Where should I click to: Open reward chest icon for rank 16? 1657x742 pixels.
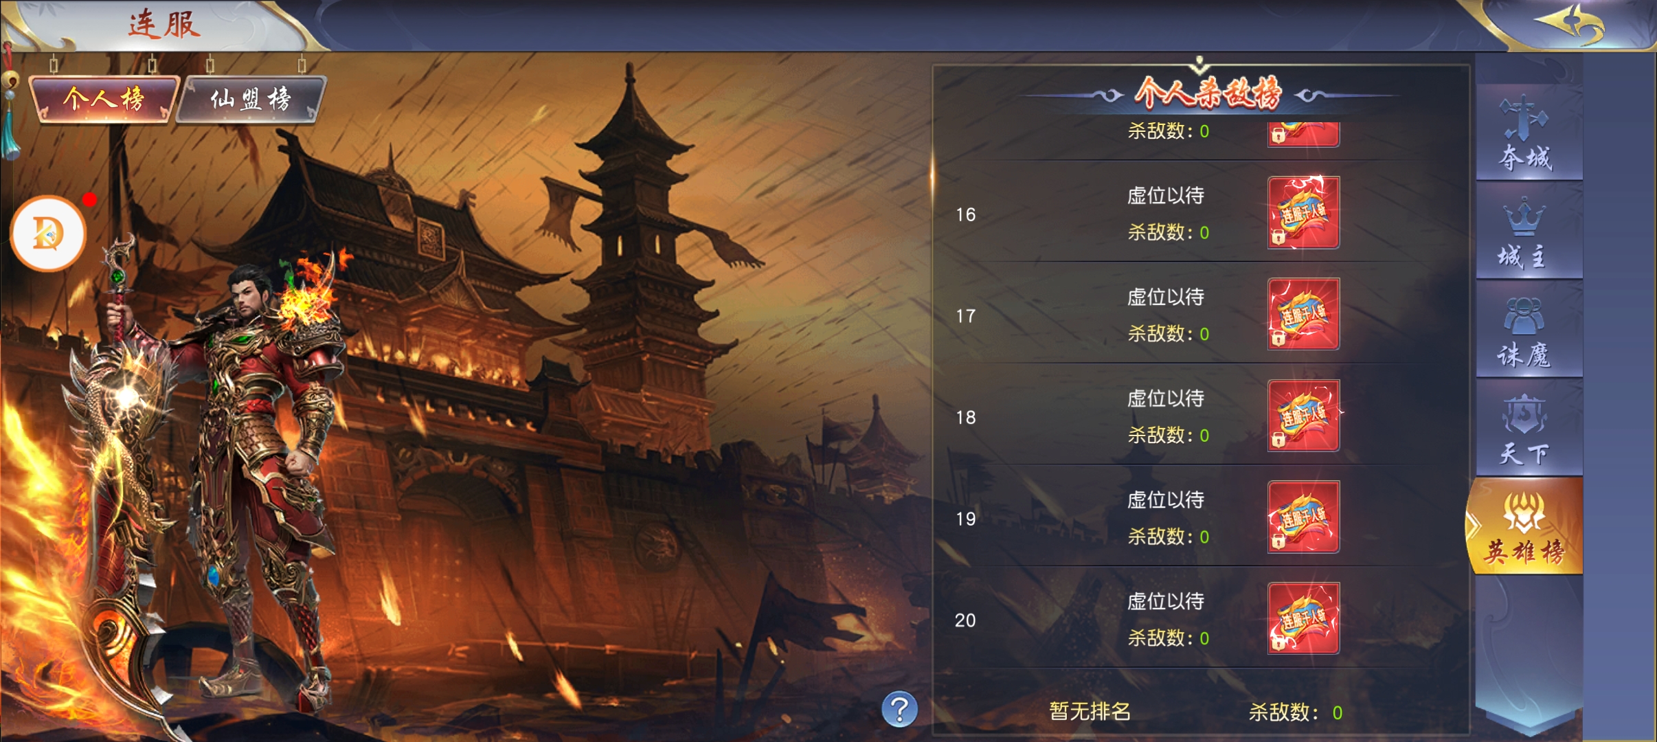1303,212
